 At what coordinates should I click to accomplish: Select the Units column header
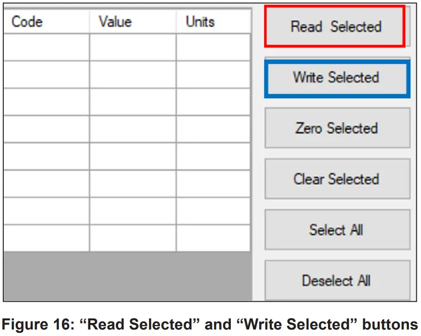click(213, 21)
